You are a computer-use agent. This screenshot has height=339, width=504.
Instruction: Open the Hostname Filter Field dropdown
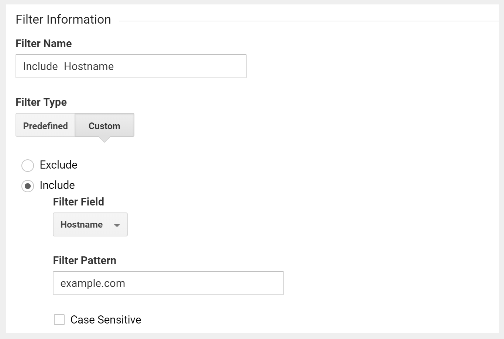90,224
